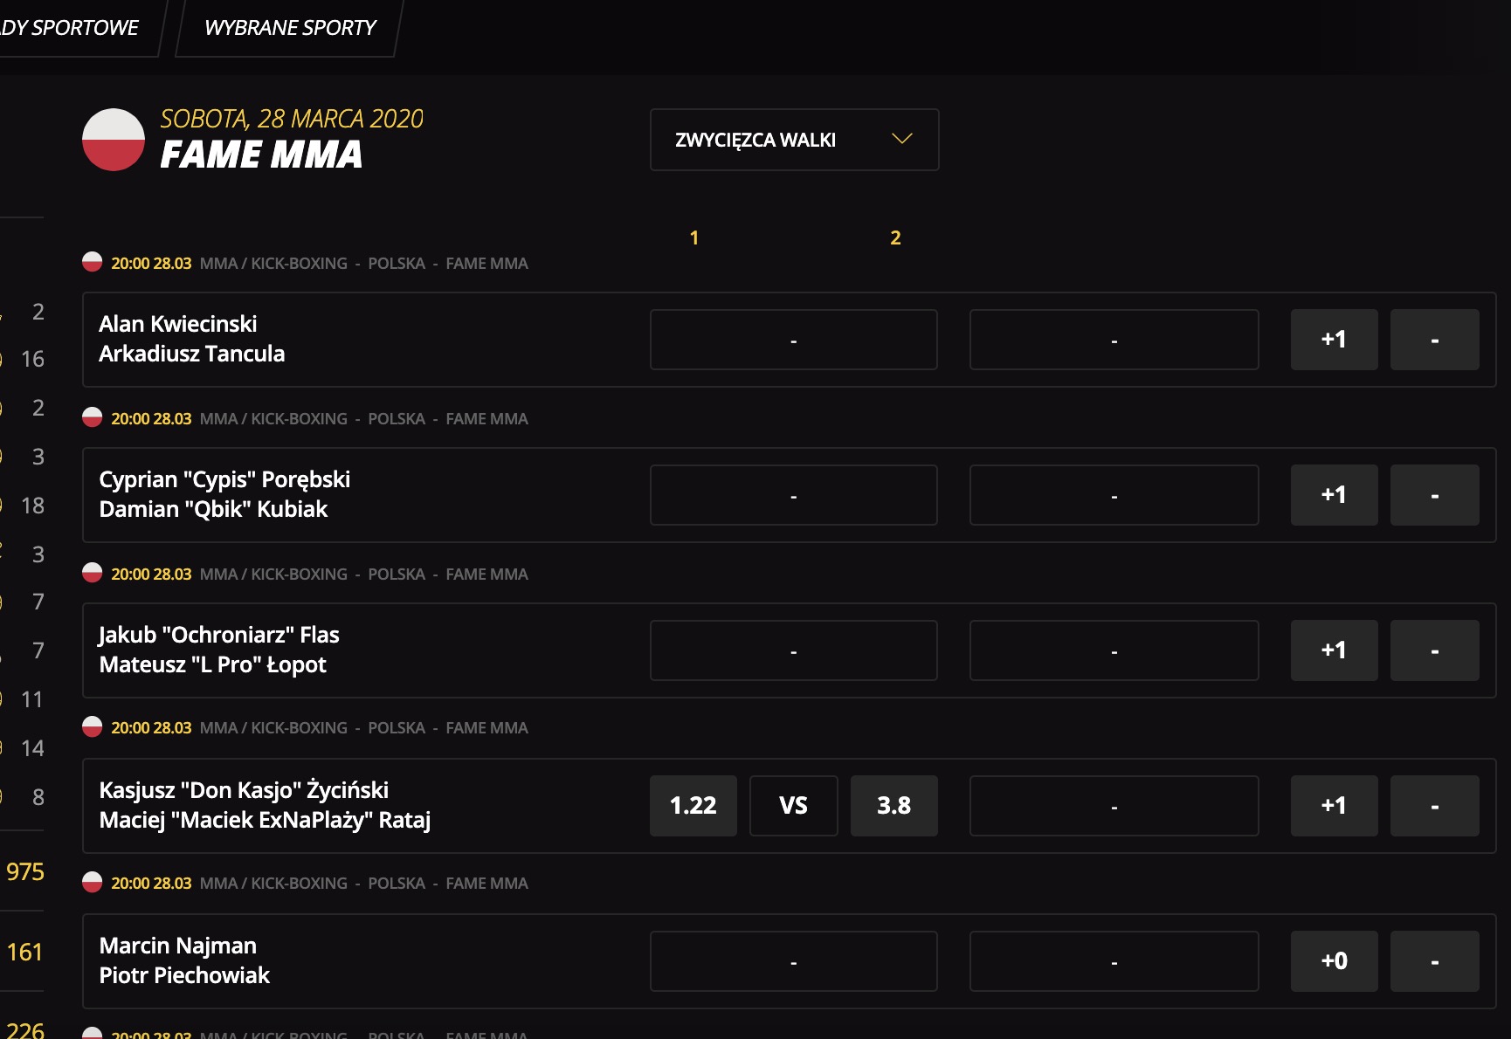The width and height of the screenshot is (1511, 1039).
Task: Click the sidebar count 16
Action: [x=32, y=359]
